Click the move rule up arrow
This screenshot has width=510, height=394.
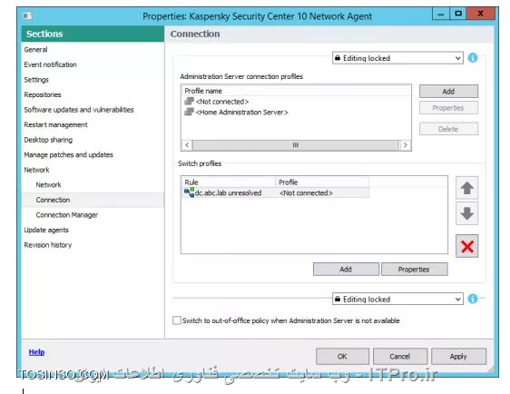[x=466, y=188]
